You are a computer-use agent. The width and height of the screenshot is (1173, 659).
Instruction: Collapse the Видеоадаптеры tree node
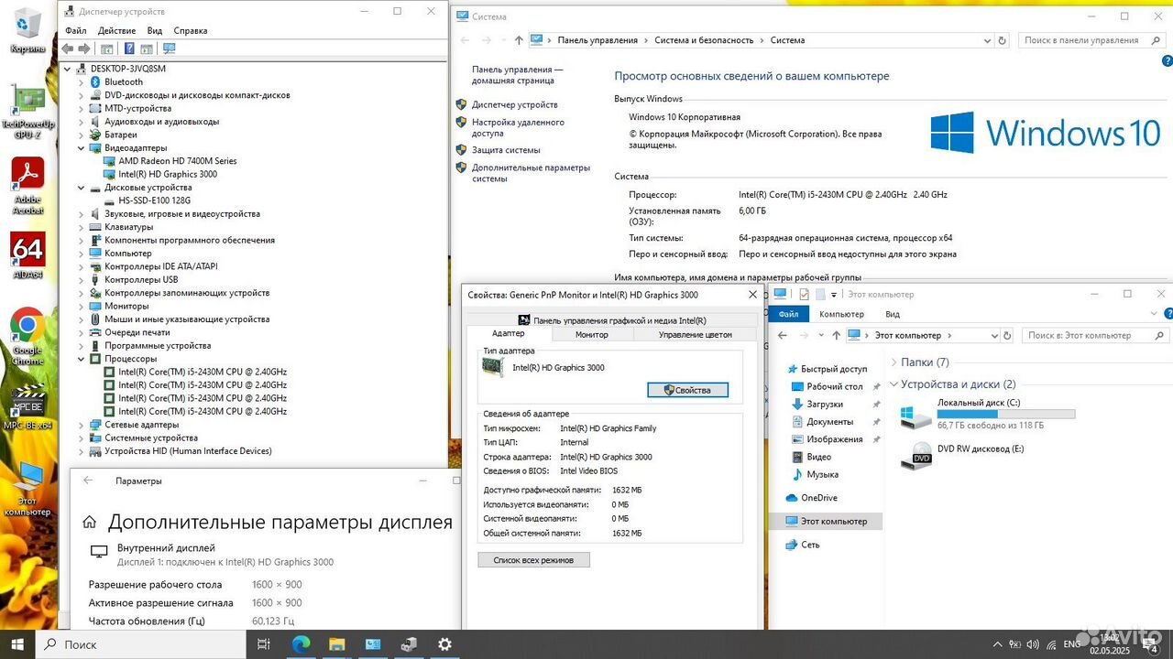tap(81, 148)
